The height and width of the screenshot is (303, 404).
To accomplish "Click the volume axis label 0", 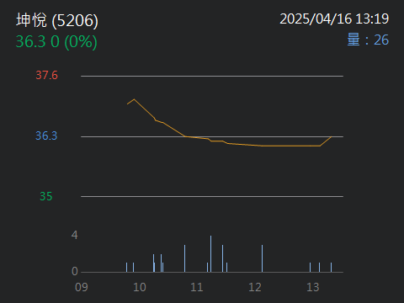I will coord(75,271).
